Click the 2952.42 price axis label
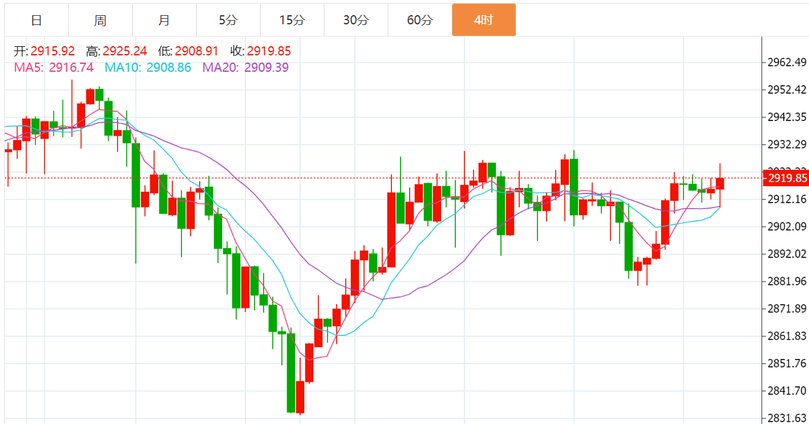Screen dimensions: 809x424 788,90
